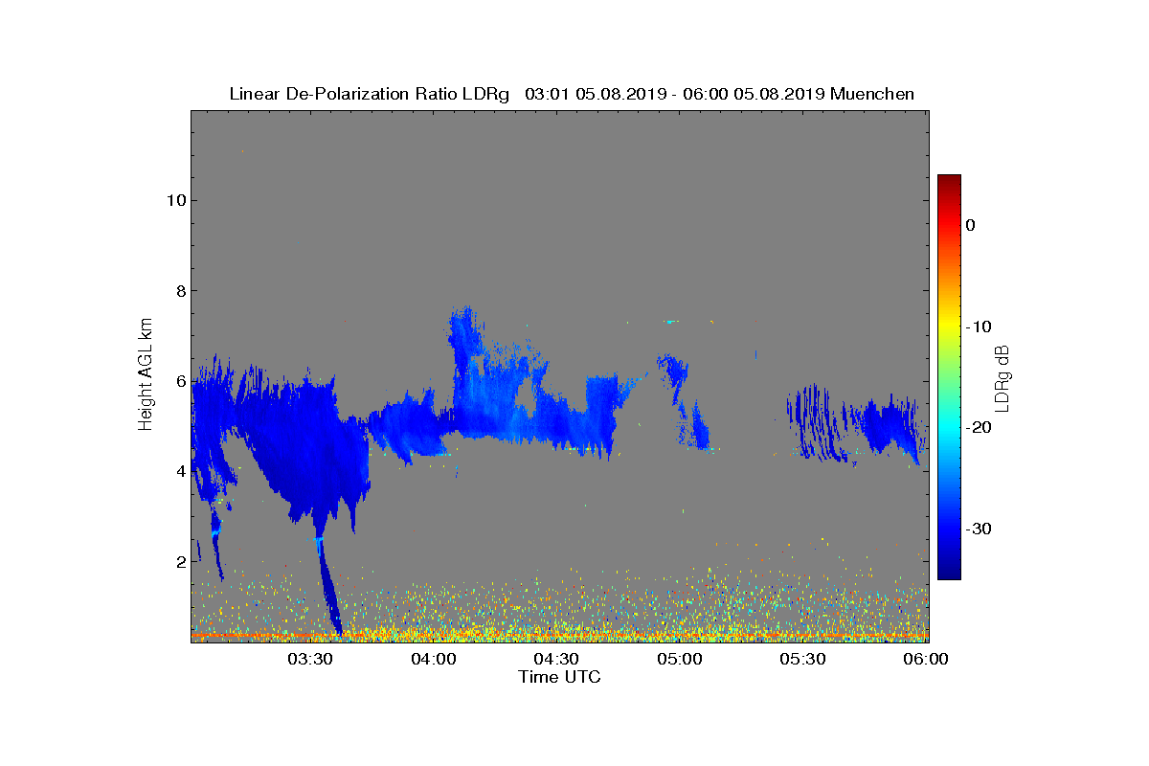Click the dark blue bottom of the colorbar
This screenshot has height=766, width=1149.
949,572
